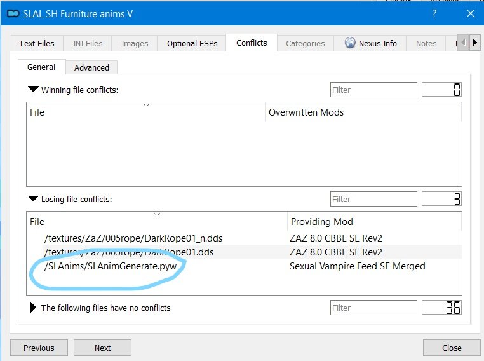
Task: Open the Text Files tab
Action: click(37, 44)
